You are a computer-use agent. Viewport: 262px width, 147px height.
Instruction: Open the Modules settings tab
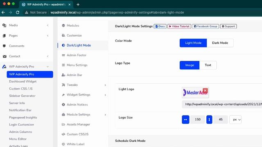[x=83, y=25]
